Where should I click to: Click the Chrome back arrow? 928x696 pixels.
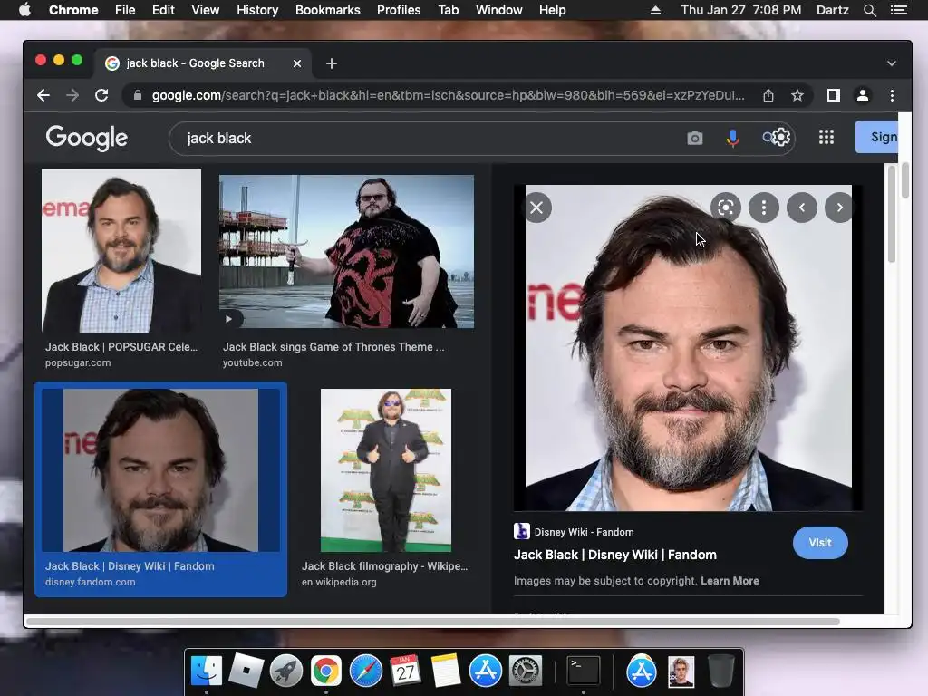point(43,95)
